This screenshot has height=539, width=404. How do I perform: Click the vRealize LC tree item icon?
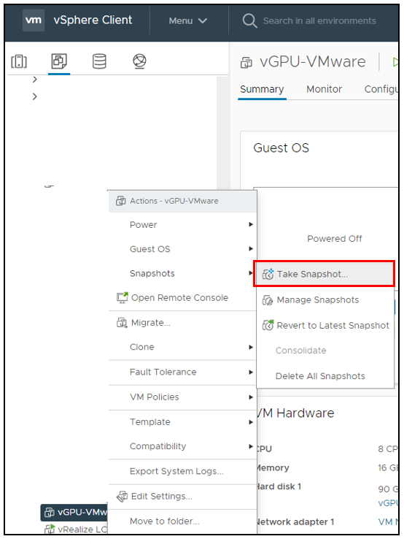pyautogui.click(x=50, y=529)
